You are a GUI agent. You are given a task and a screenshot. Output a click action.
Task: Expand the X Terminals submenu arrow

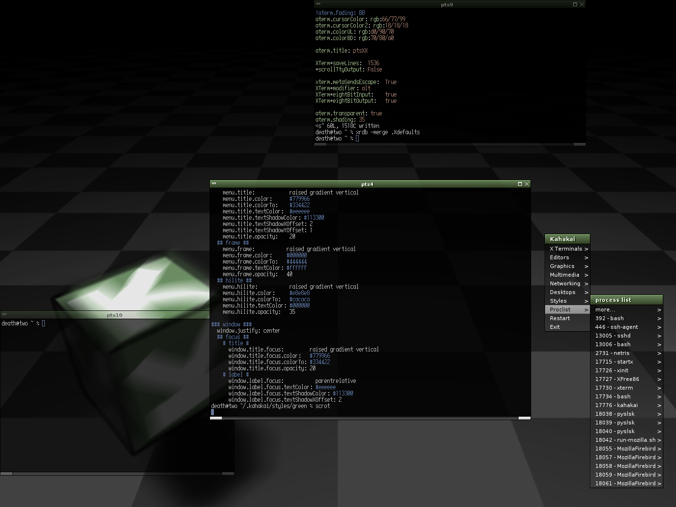(x=586, y=249)
